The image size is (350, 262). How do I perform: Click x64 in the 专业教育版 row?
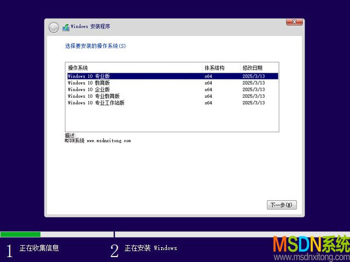[x=208, y=96]
